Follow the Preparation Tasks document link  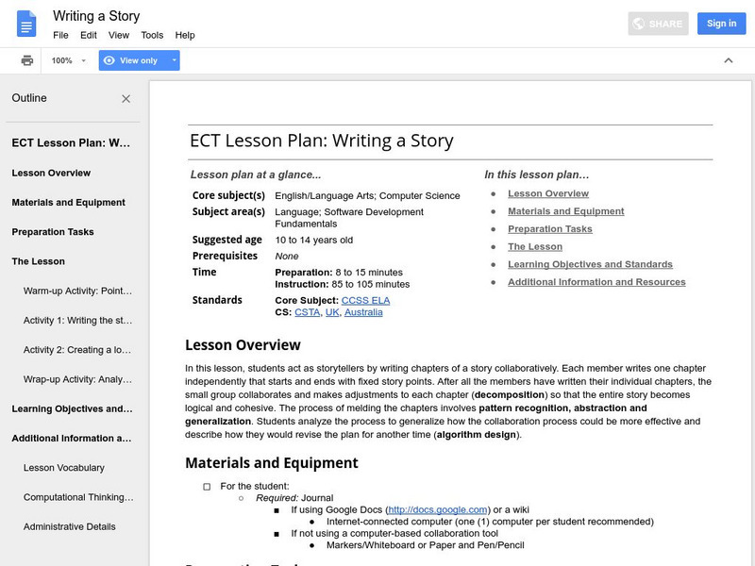(x=550, y=229)
